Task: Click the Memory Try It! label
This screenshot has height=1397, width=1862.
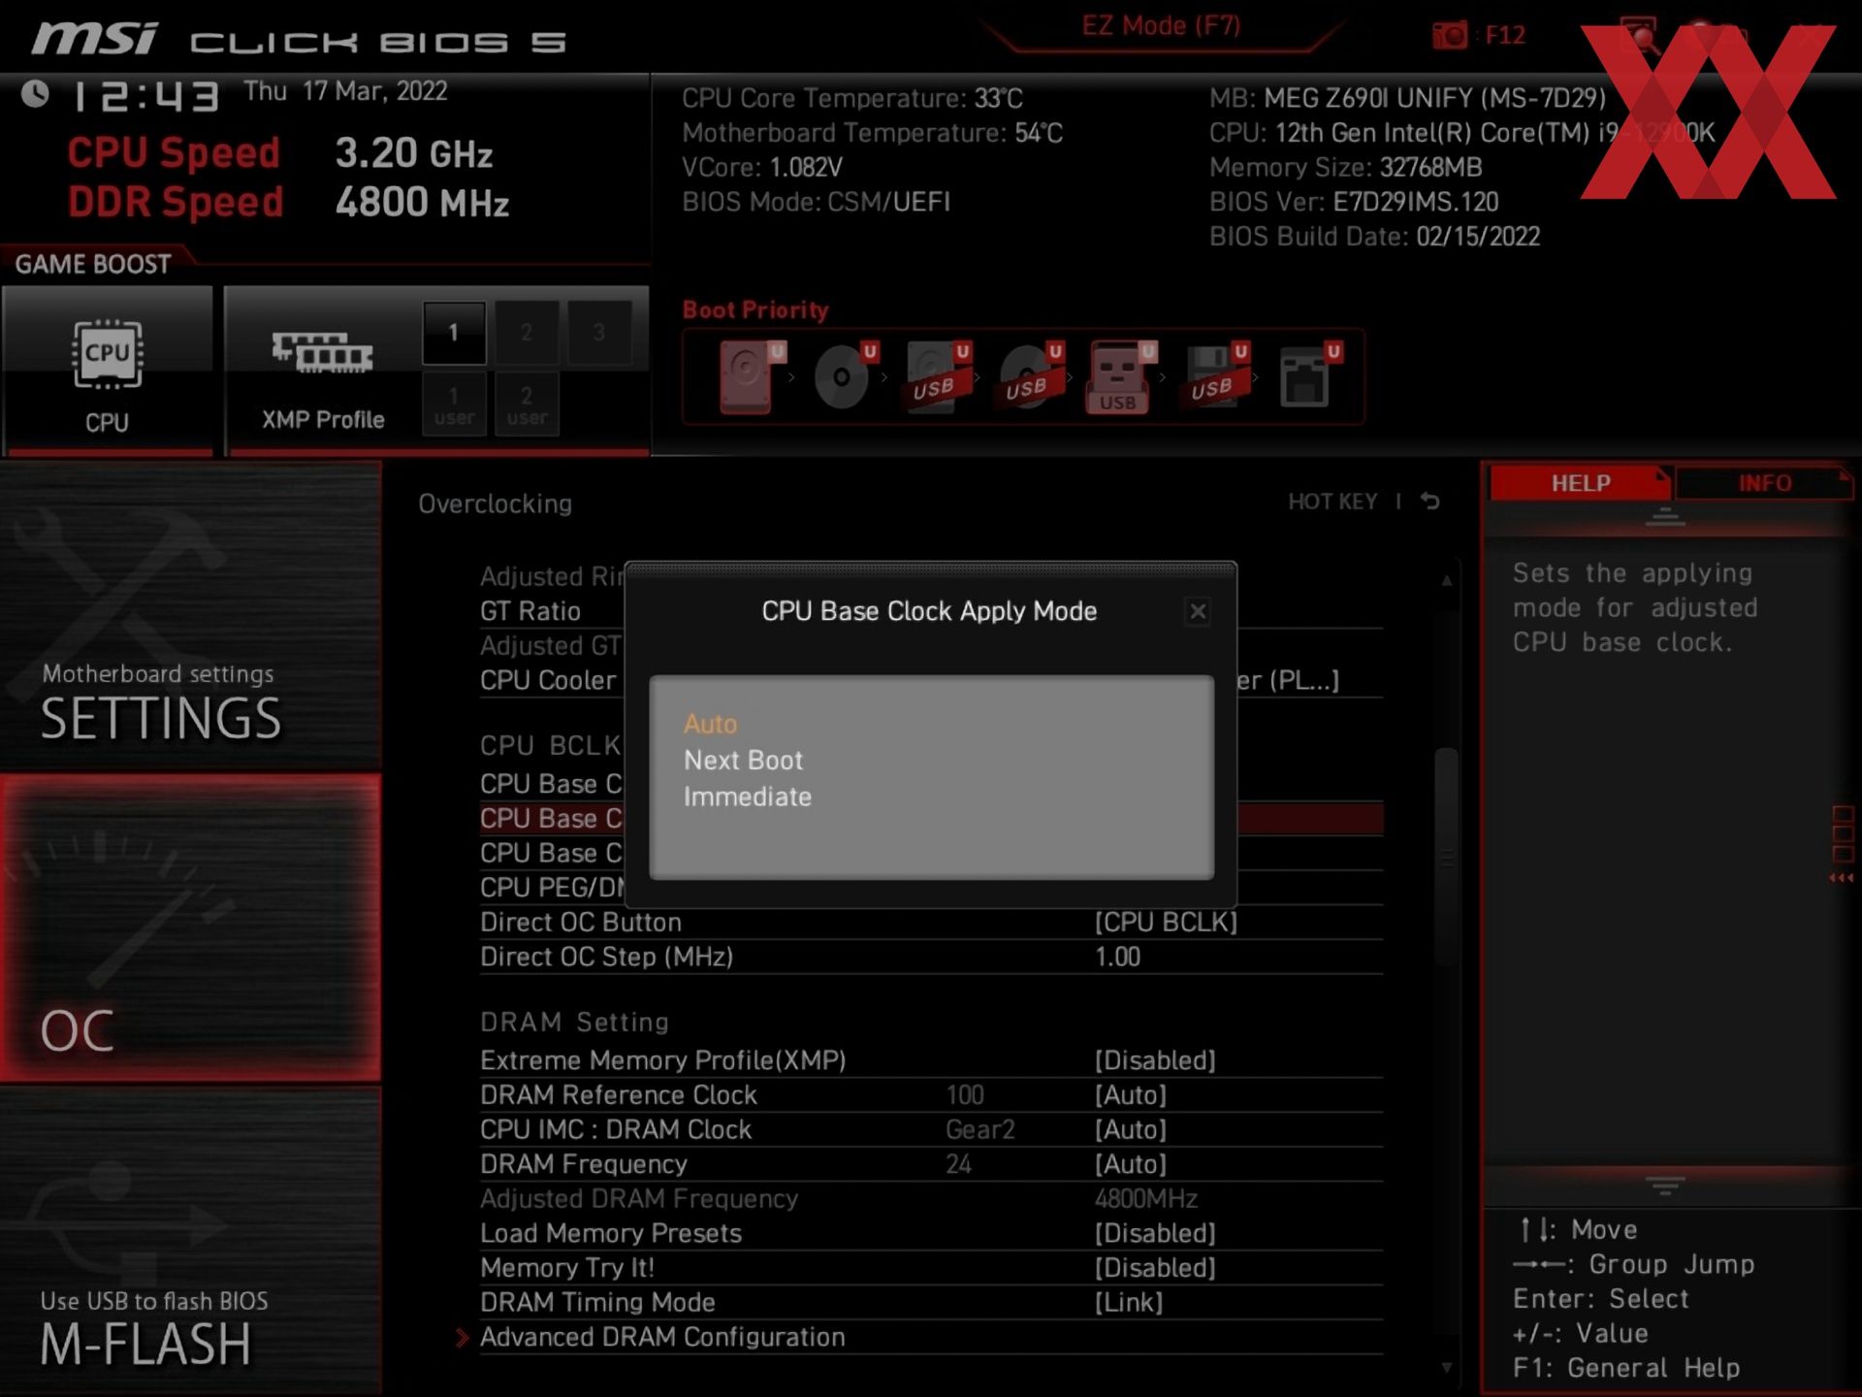Action: pos(567,1268)
